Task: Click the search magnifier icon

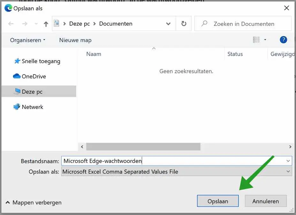Action: pos(204,24)
